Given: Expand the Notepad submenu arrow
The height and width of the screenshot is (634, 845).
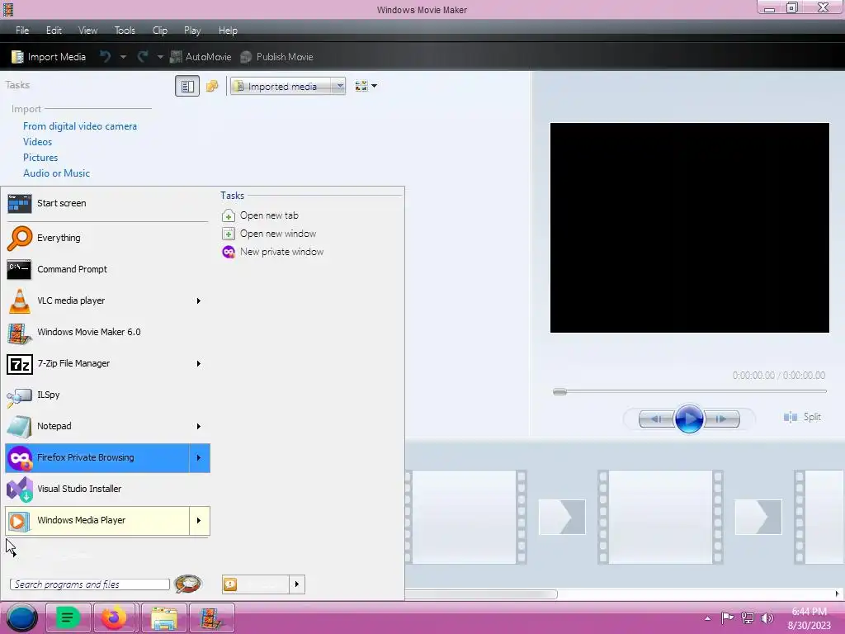Looking at the screenshot, I should [x=199, y=427].
